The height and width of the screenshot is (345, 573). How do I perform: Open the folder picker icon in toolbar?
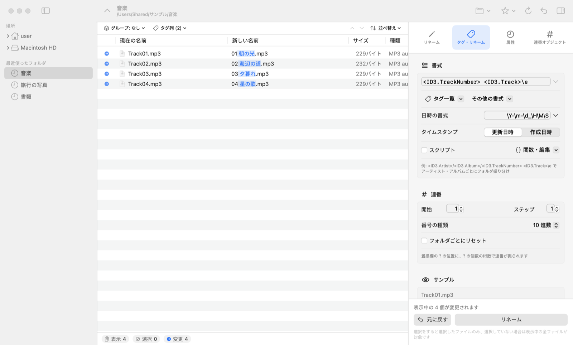483,11
